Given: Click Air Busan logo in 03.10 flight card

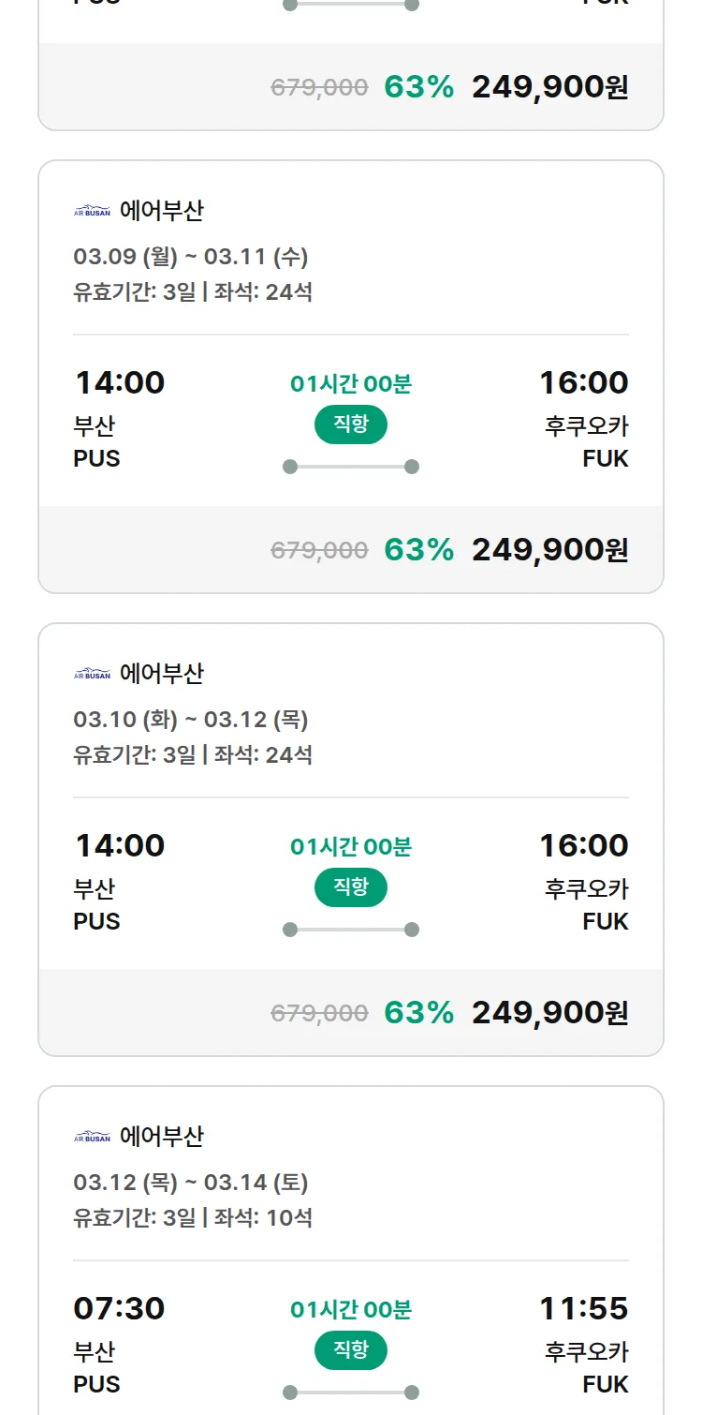Looking at the screenshot, I should (92, 674).
